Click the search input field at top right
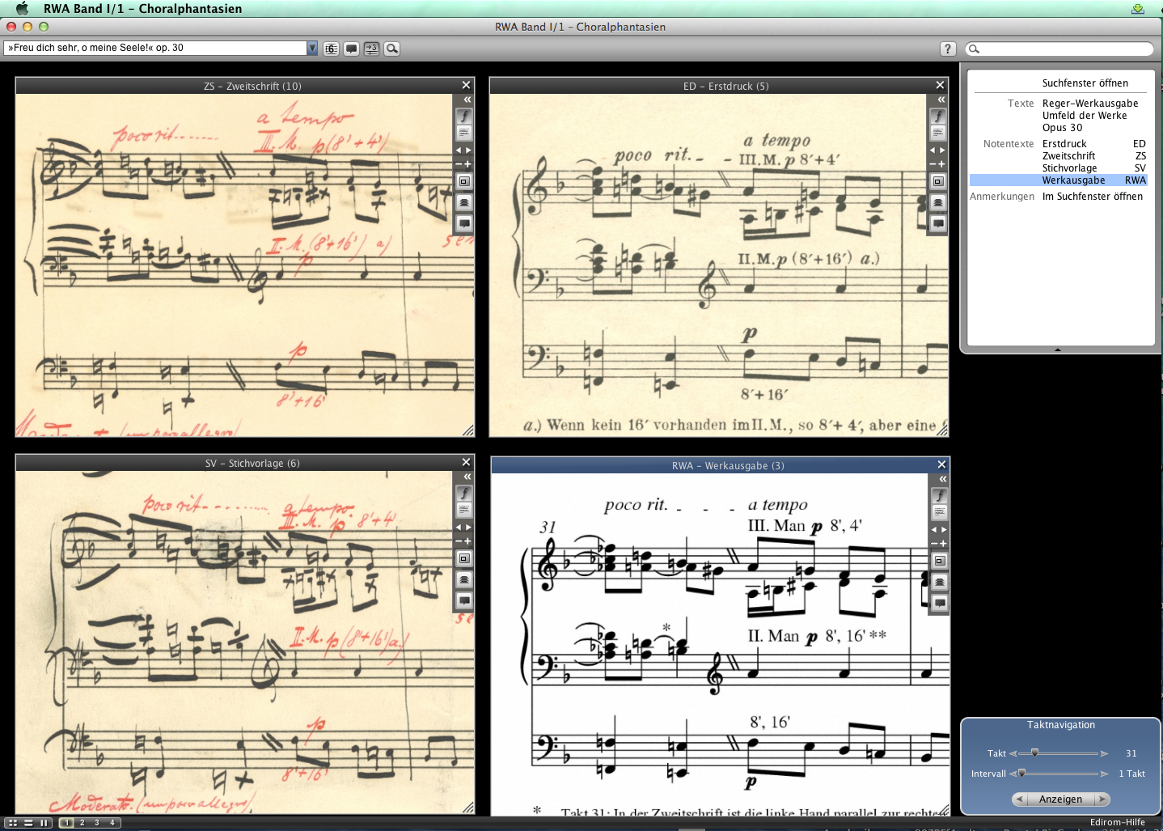Image resolution: width=1163 pixels, height=831 pixels. (1064, 49)
